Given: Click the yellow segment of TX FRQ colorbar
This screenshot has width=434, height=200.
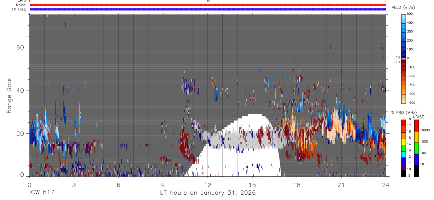Looking at the screenshot, I should coord(404,141).
